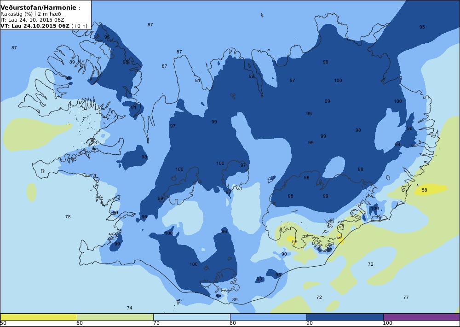Click the 60 tick label on the color scale
The width and height of the screenshot is (460, 327).
coord(80,323)
